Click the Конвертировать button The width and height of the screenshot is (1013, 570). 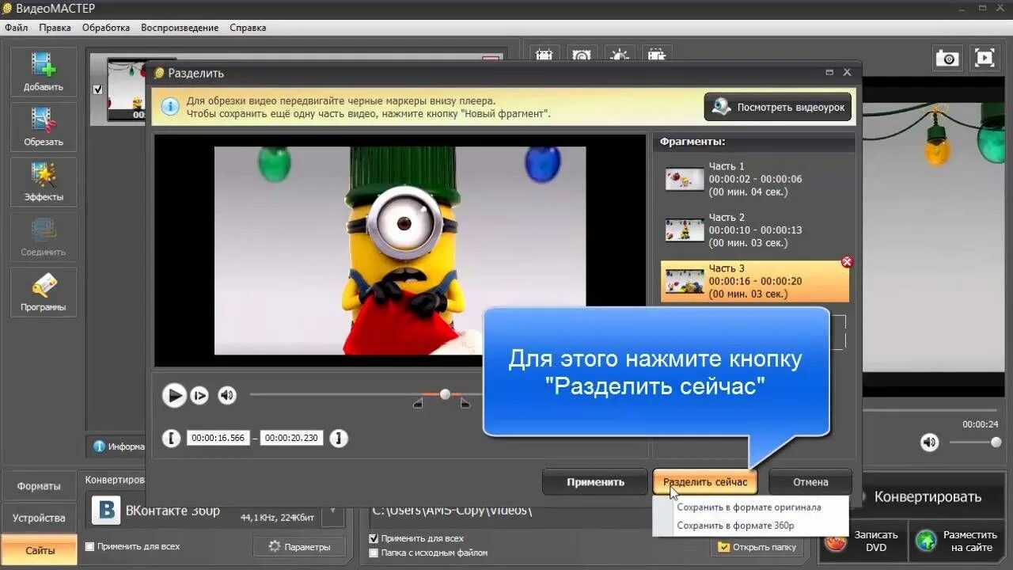point(928,497)
